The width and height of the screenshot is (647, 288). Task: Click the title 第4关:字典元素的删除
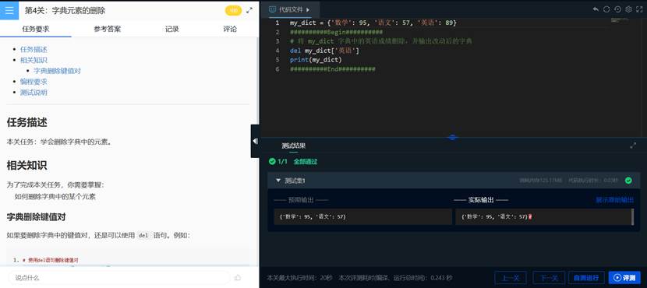(65, 11)
